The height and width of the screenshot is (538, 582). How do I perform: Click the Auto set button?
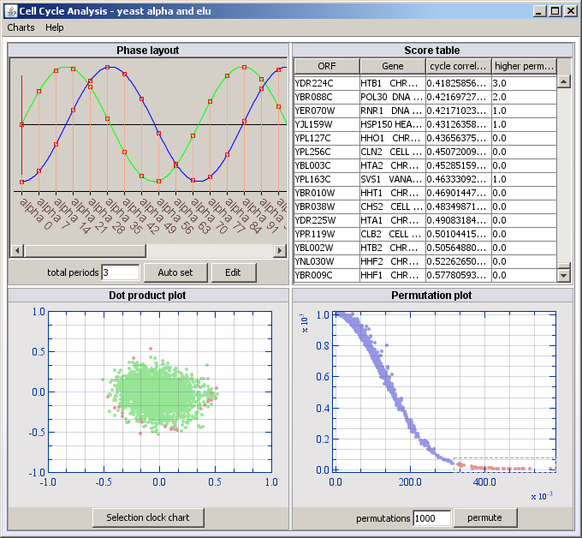pos(175,272)
